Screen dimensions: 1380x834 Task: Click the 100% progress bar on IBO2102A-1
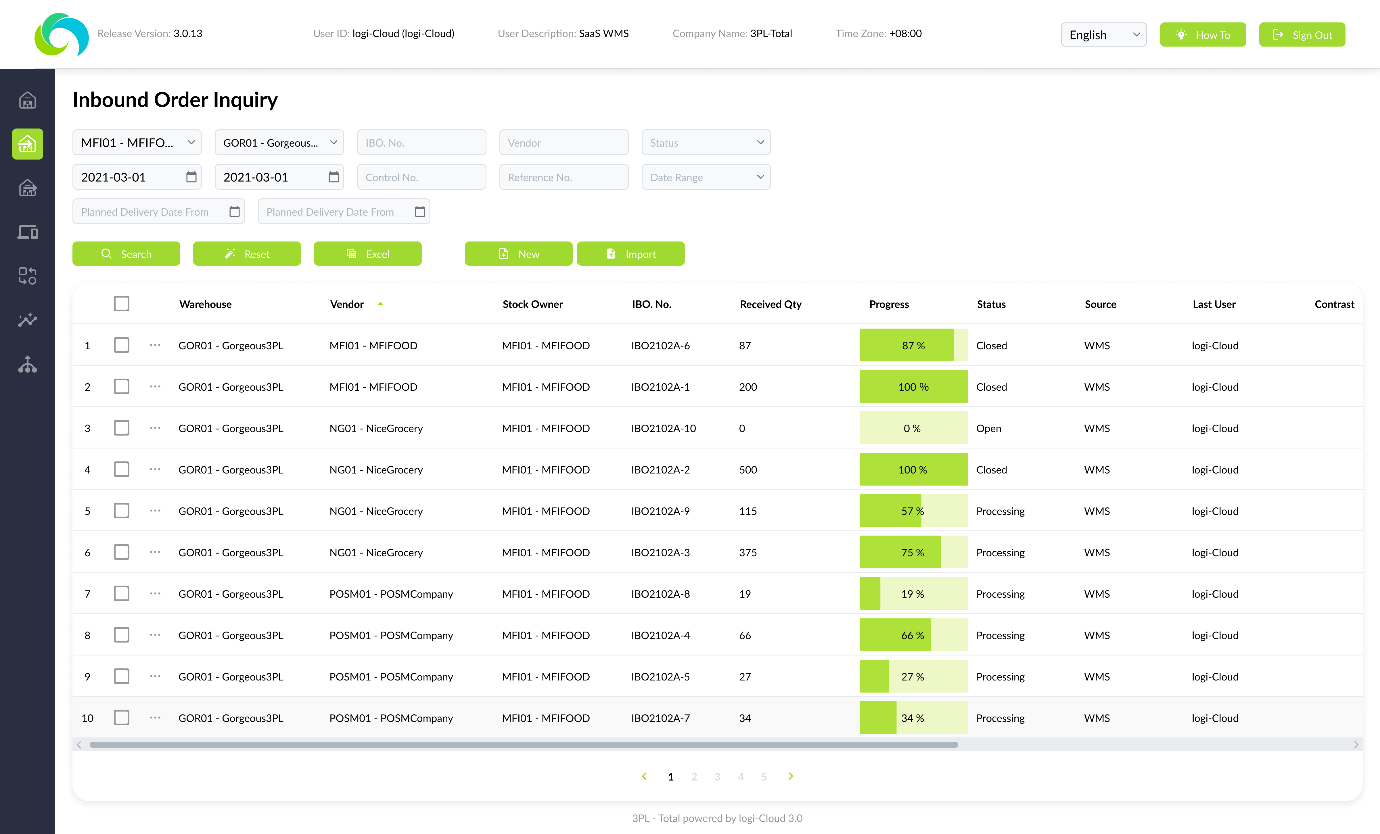point(913,386)
